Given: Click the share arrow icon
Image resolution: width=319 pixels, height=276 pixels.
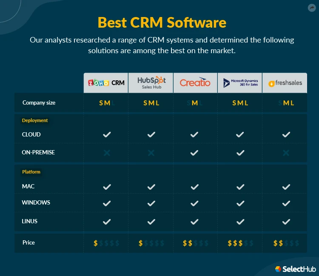Looking at the screenshot, I should [312, 8].
